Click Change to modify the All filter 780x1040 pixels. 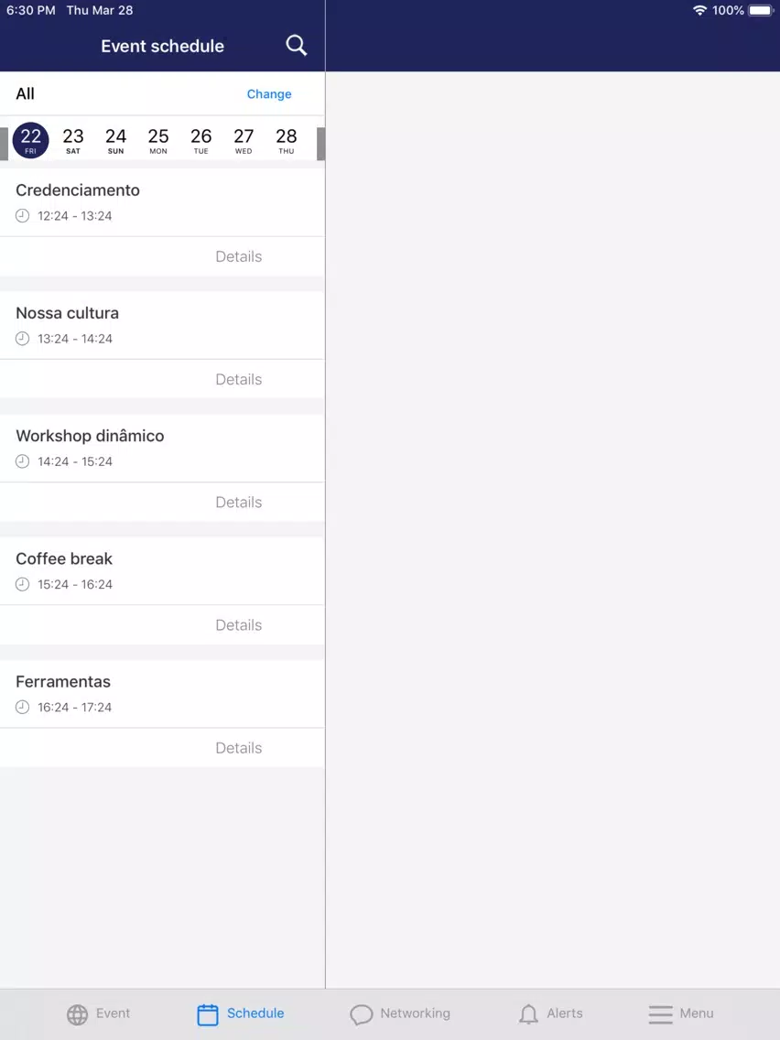click(x=269, y=94)
